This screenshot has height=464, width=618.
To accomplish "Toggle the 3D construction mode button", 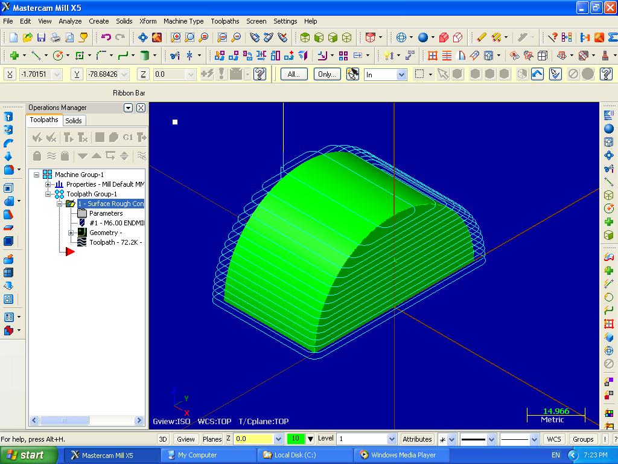I will click(162, 439).
